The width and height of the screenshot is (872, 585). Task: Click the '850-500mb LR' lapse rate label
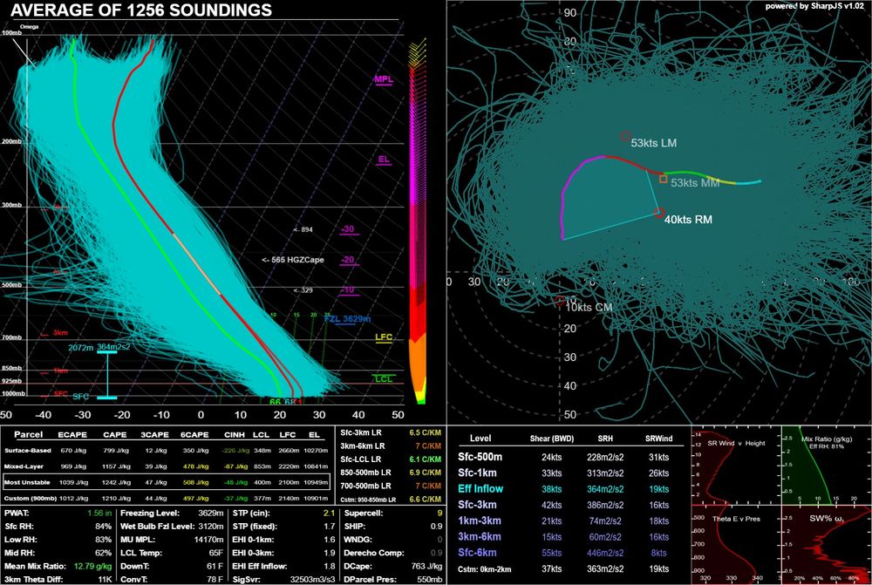click(365, 473)
